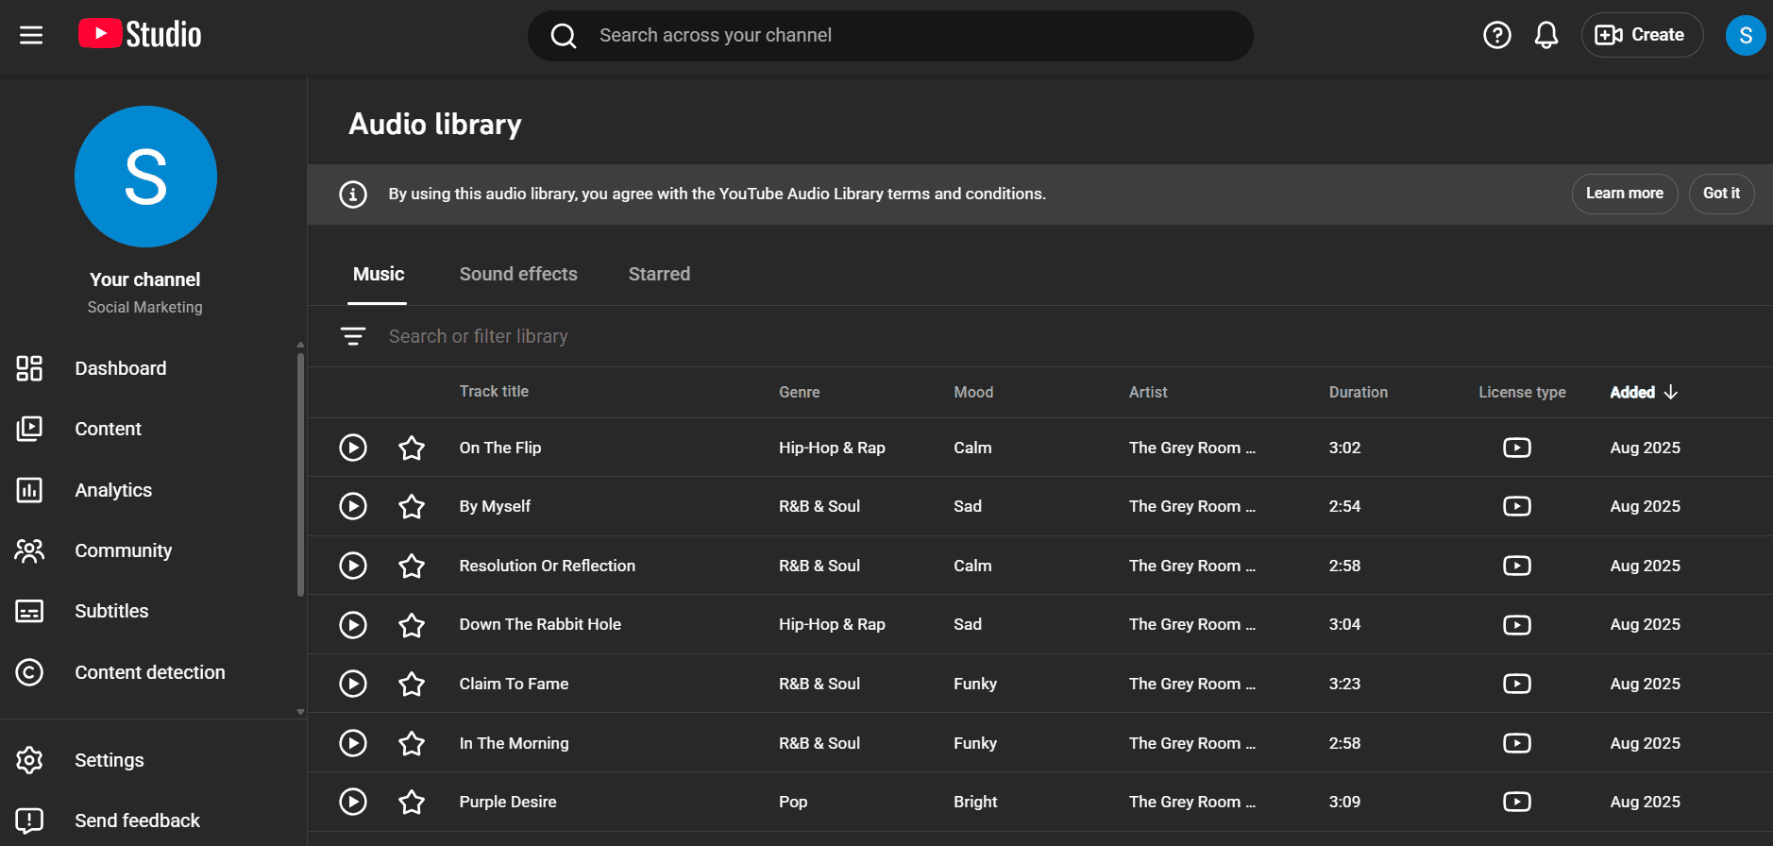Screen dimensions: 1773x846
Task: Star the track Resolution Or Reflection
Action: (412, 566)
